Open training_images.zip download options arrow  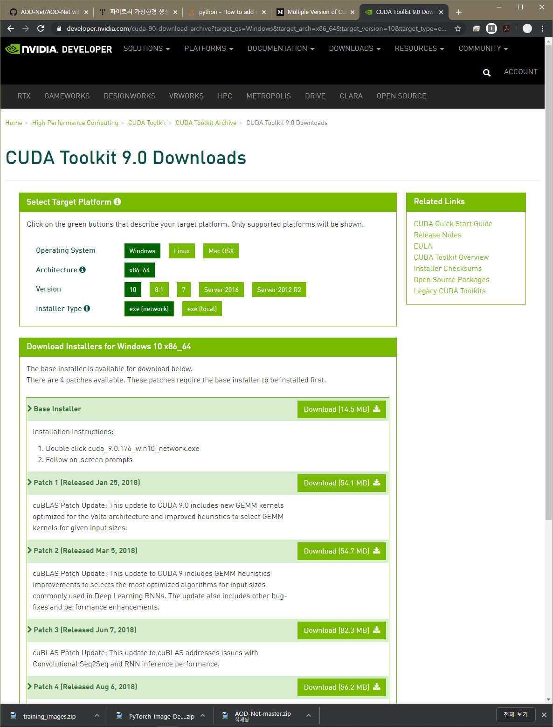(x=97, y=715)
